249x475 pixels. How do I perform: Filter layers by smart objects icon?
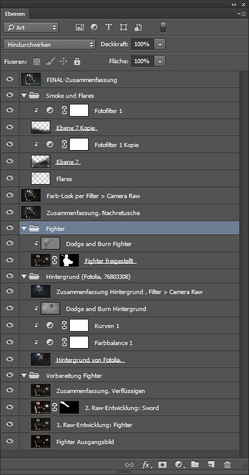(138, 27)
